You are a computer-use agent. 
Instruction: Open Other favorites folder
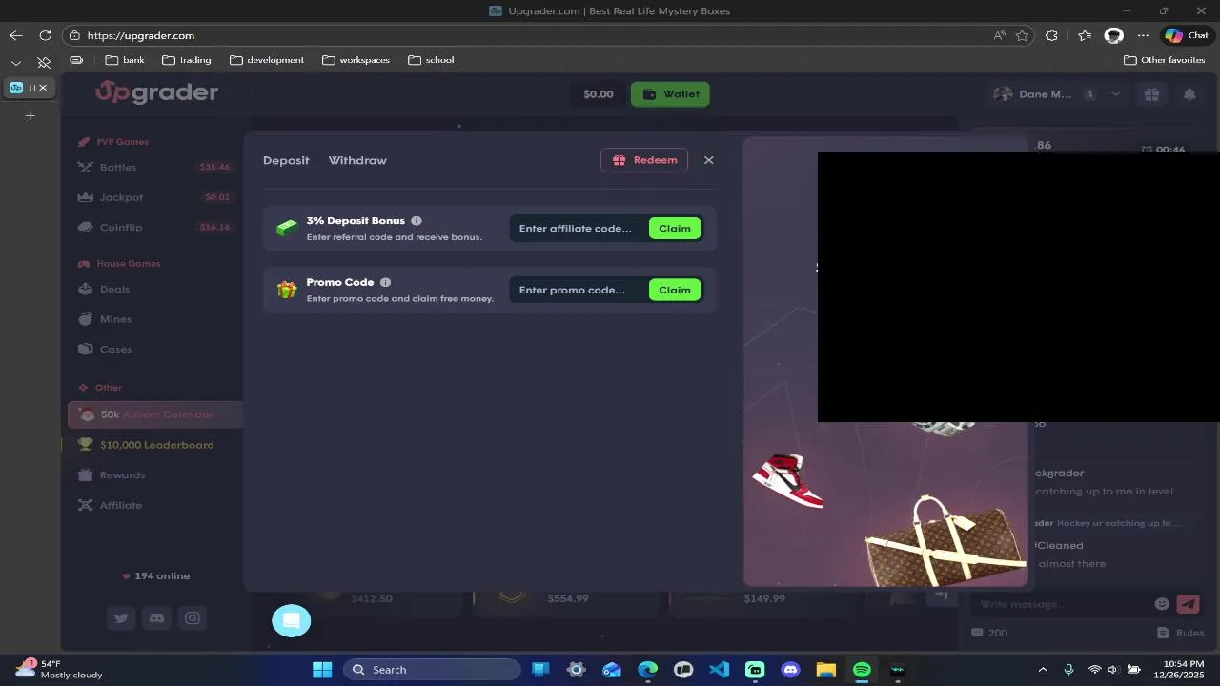pyautogui.click(x=1165, y=60)
